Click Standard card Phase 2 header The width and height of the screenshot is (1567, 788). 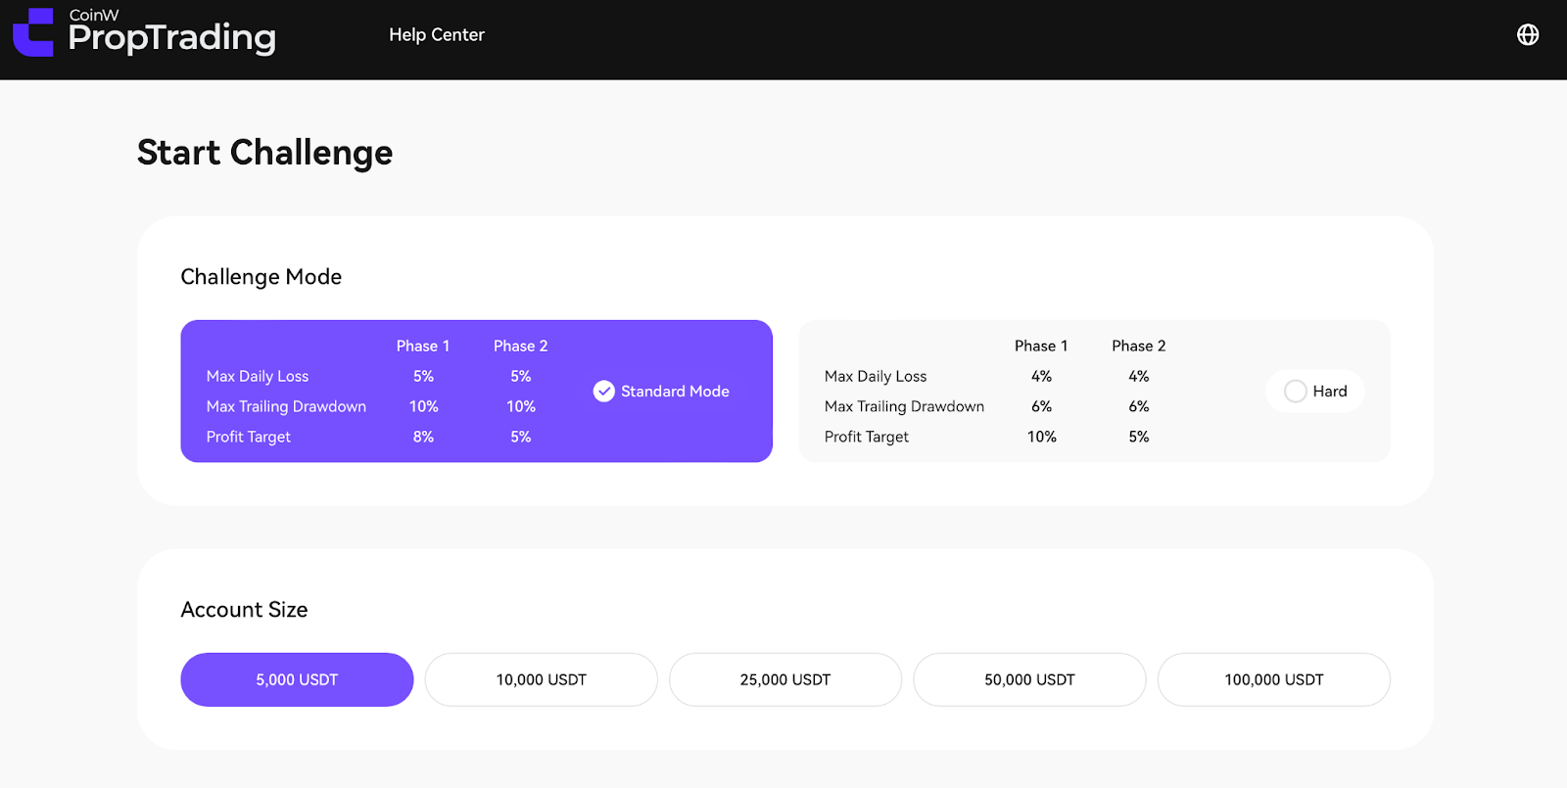521,346
